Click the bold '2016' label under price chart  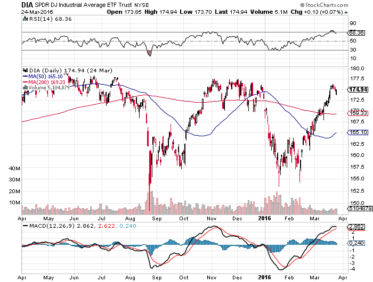[264, 218]
